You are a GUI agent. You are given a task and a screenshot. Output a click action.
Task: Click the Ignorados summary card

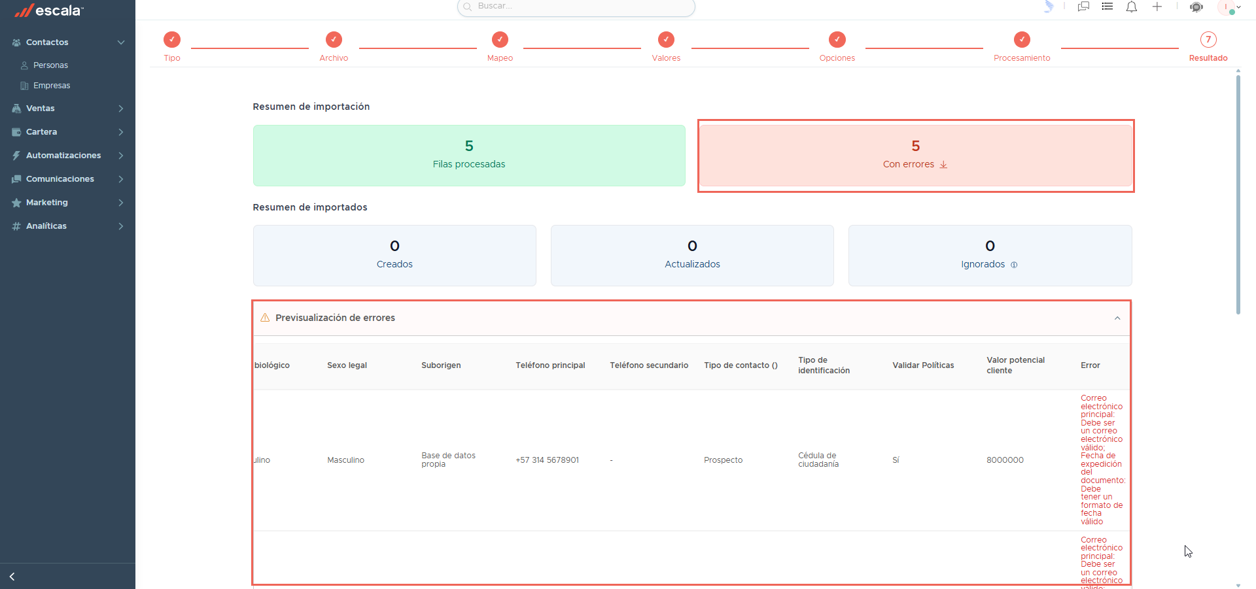click(990, 256)
